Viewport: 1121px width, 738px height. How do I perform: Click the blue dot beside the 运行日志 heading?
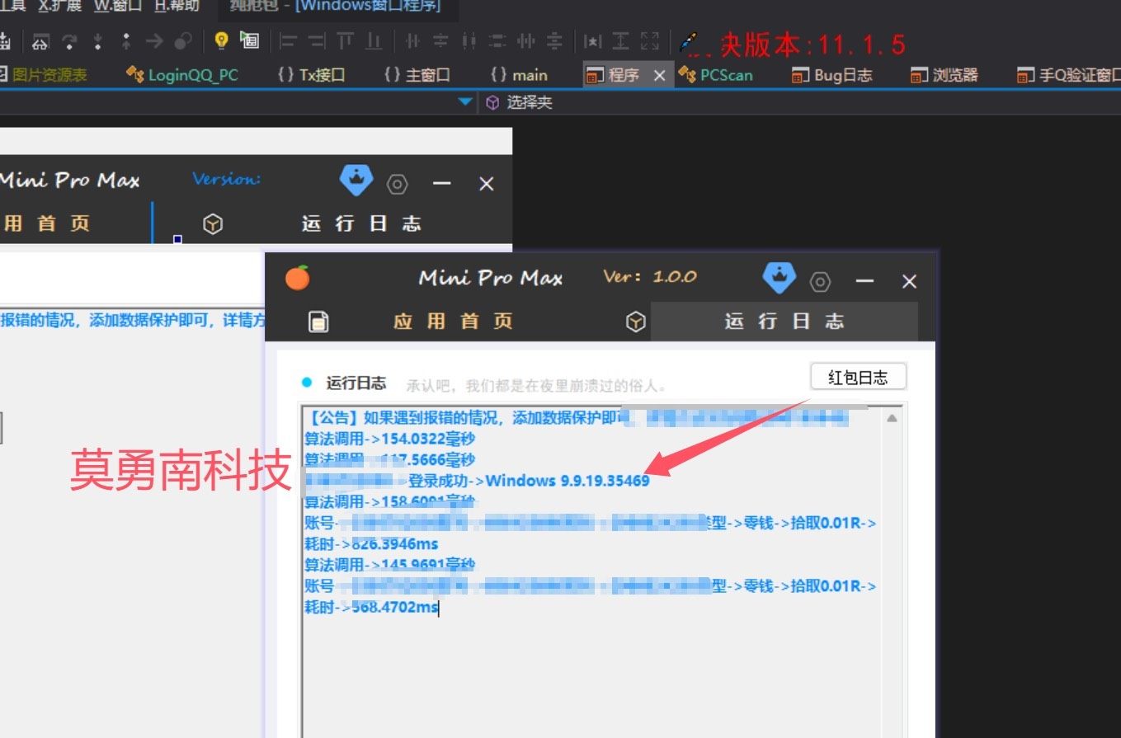pos(308,382)
